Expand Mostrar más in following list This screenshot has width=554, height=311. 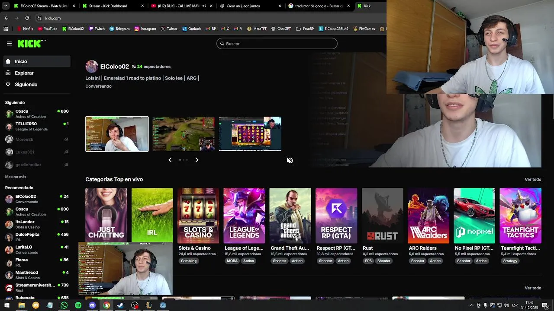pos(16,177)
